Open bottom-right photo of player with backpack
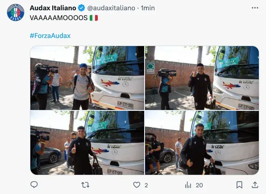 tap(202, 143)
